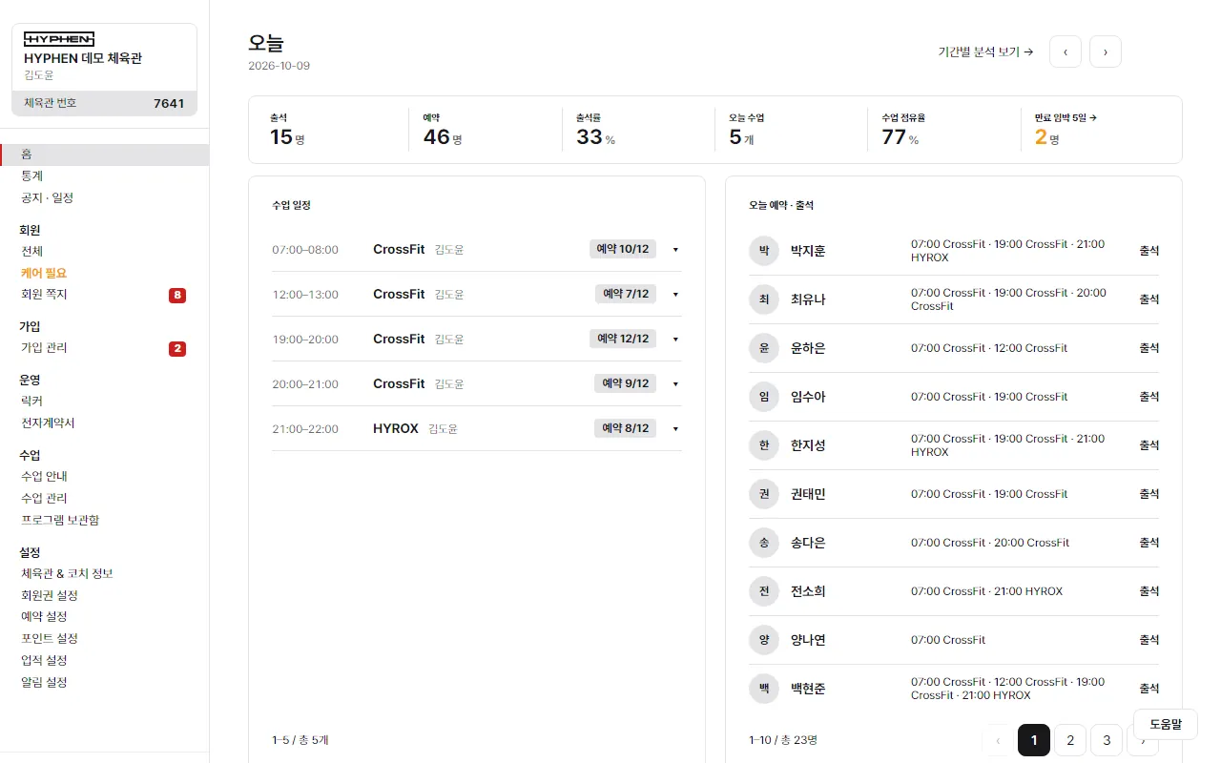Click 박지훈's avatar circle
This screenshot has width=1221, height=763.
764,251
